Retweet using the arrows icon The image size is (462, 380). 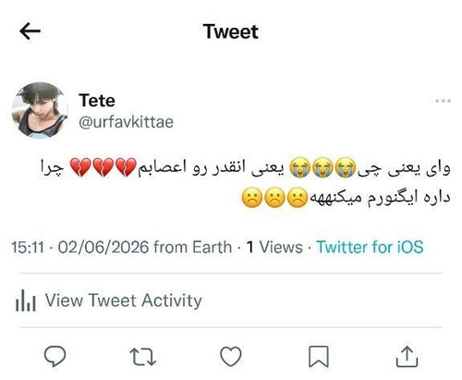click(142, 357)
